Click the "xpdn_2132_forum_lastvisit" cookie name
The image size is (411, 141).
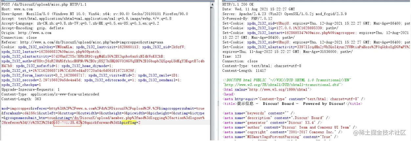click(x=28, y=75)
